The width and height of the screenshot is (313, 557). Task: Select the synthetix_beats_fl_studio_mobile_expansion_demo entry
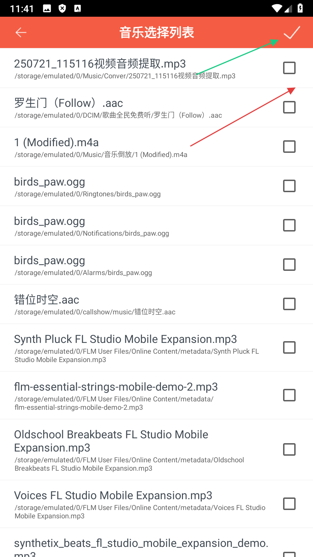click(x=141, y=544)
